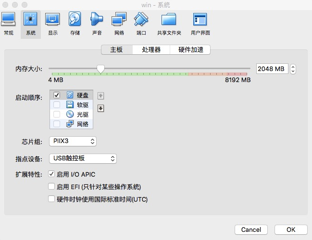Move boot item up with arrow button
The height and width of the screenshot is (240, 312).
tap(100, 96)
